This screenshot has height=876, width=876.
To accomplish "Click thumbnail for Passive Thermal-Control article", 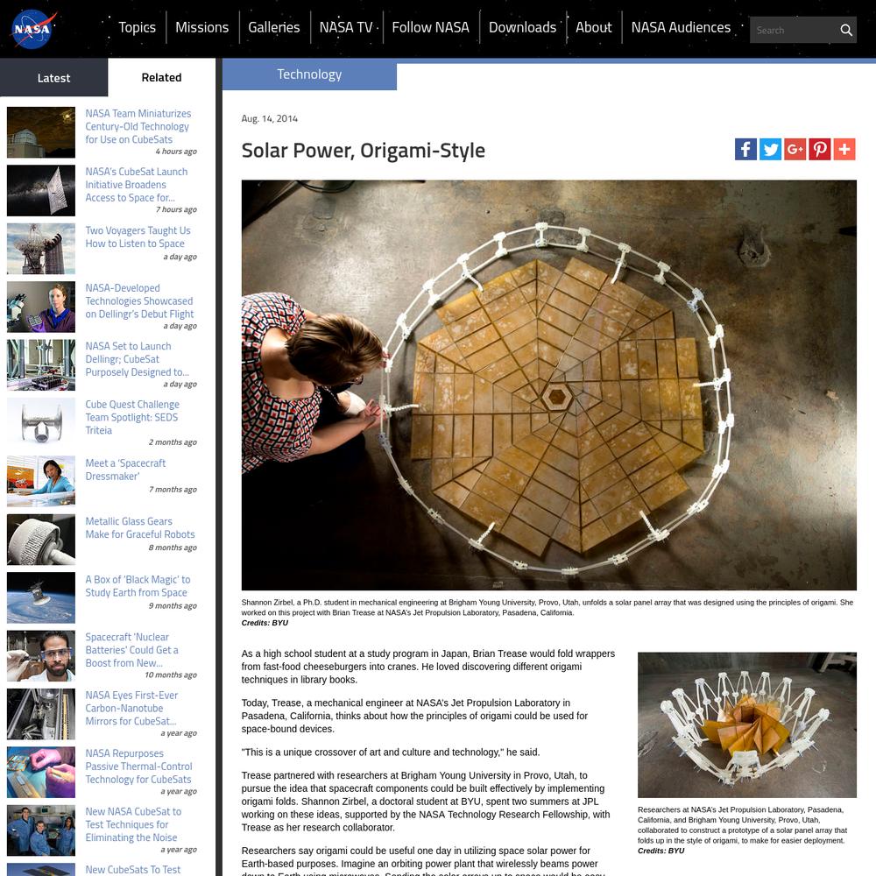I will click(41, 772).
